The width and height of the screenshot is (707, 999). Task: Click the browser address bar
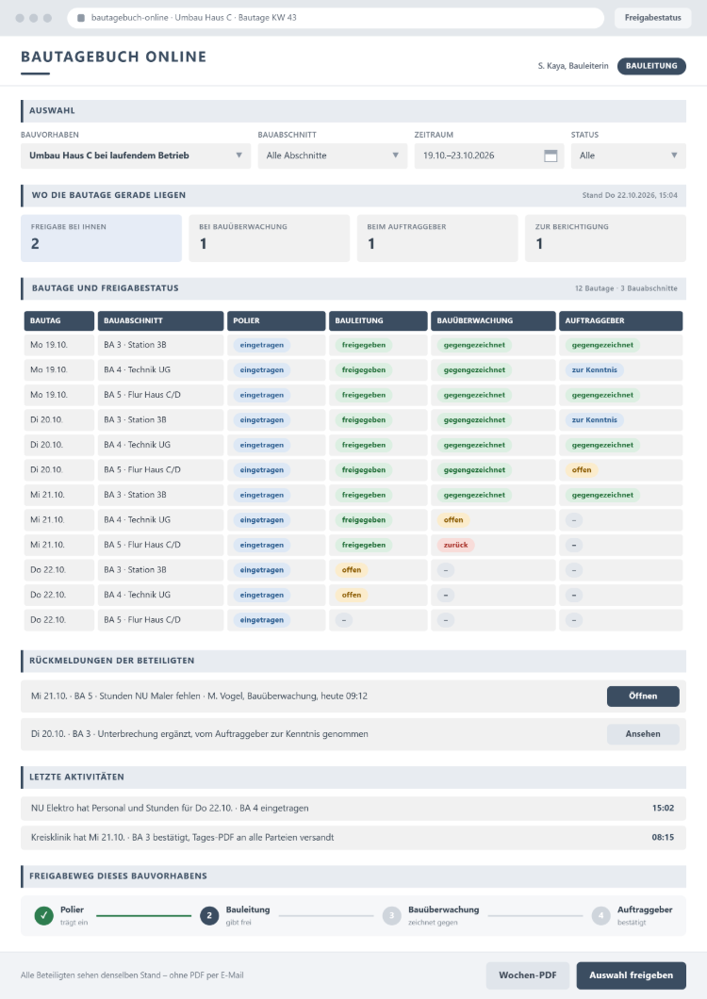(x=336, y=18)
